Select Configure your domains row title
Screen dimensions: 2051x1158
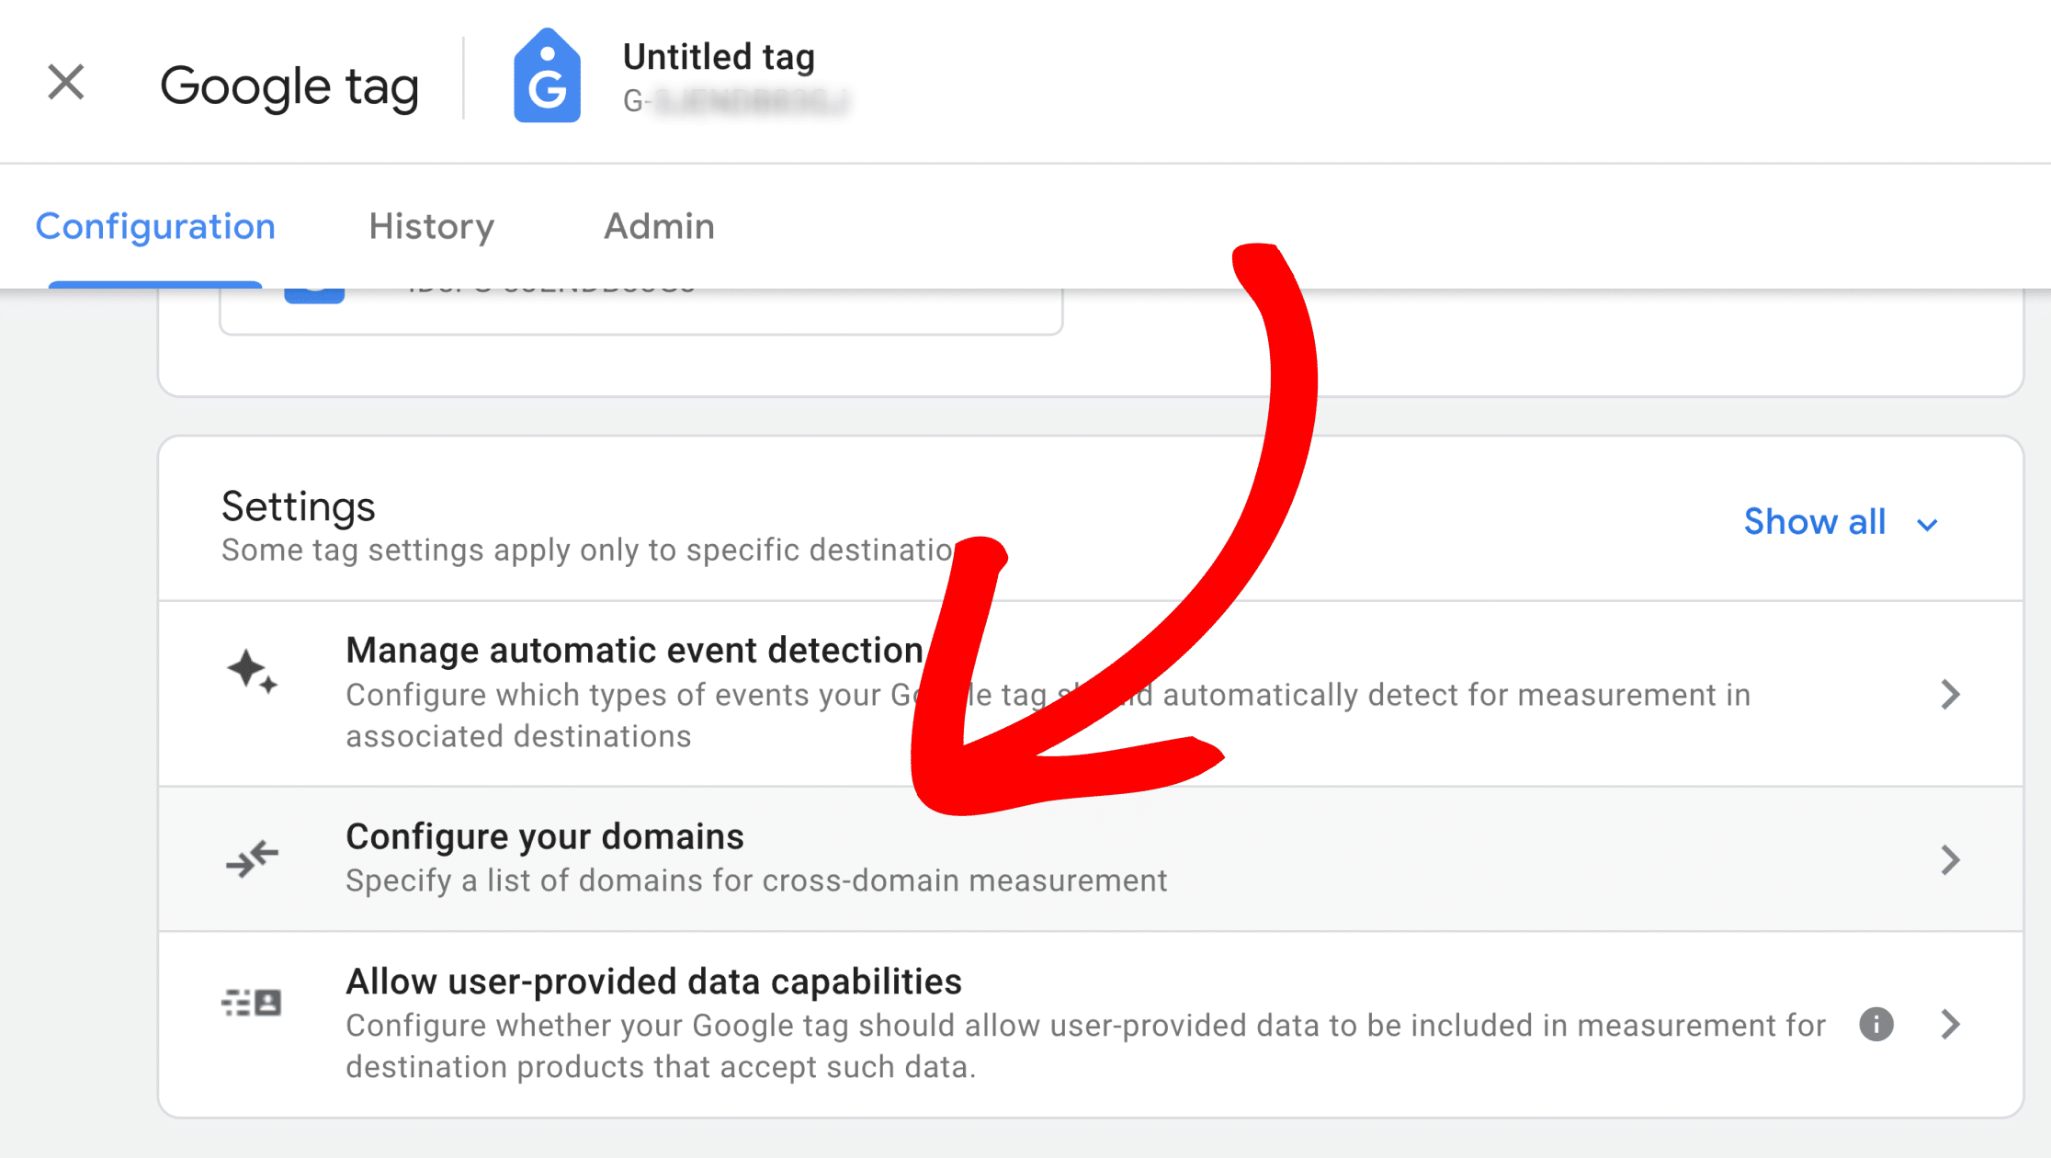(545, 837)
